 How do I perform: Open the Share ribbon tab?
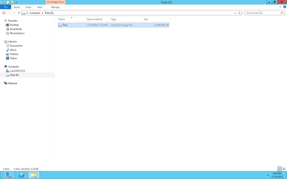tap(28, 7)
